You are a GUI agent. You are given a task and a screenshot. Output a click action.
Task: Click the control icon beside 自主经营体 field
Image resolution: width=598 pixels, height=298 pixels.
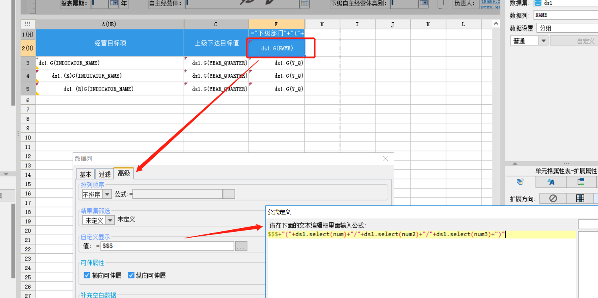pyautogui.click(x=305, y=4)
